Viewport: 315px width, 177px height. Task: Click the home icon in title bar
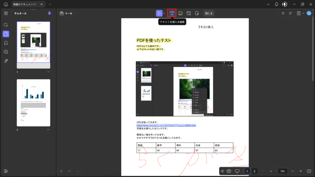(6, 4)
